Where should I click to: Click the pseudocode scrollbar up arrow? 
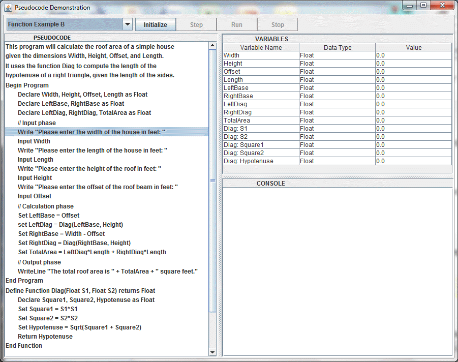tap(212, 46)
